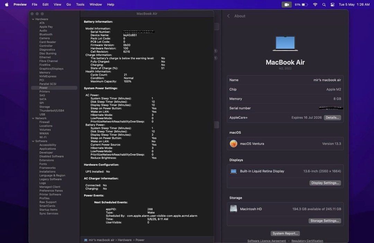Open Spotlight search
This screenshot has height=243, width=374.
(324, 4)
